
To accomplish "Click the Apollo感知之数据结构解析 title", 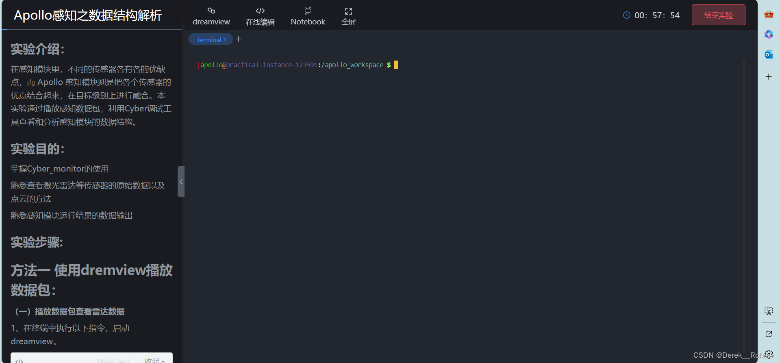I will (x=88, y=15).
